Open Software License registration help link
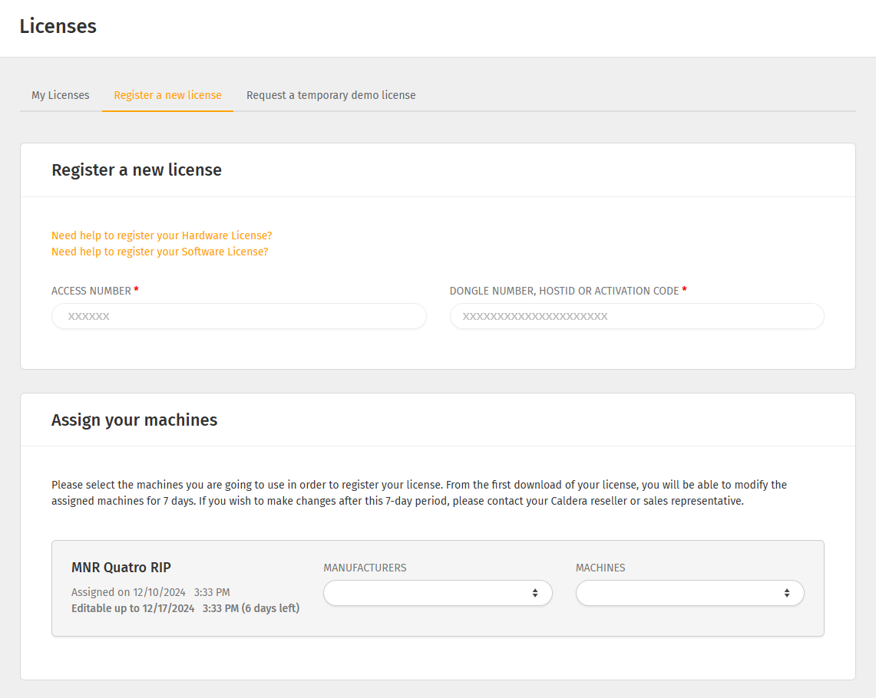 point(160,252)
